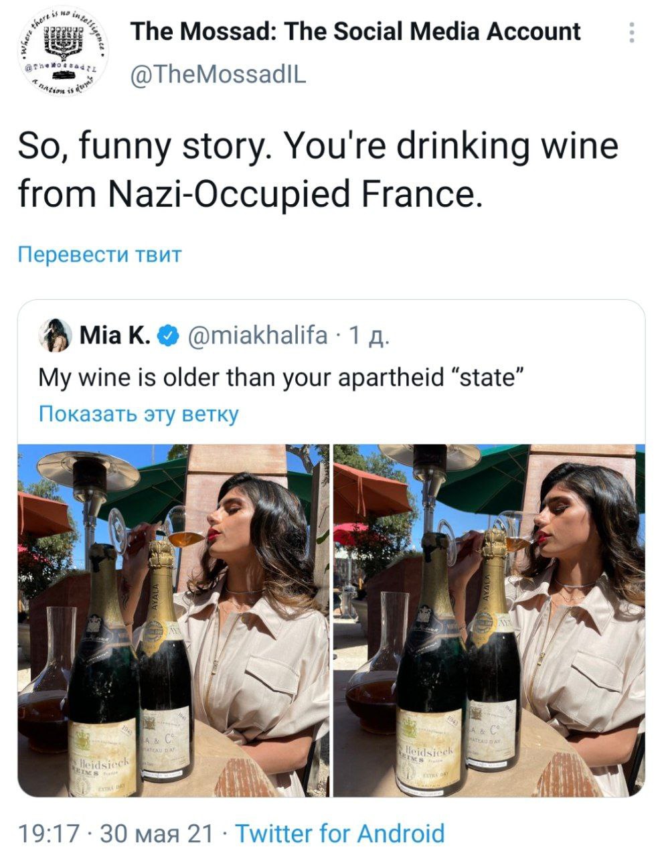Screen dimensions: 666x857
Task: Open the three-dot tweet options menu
Action: [631, 32]
